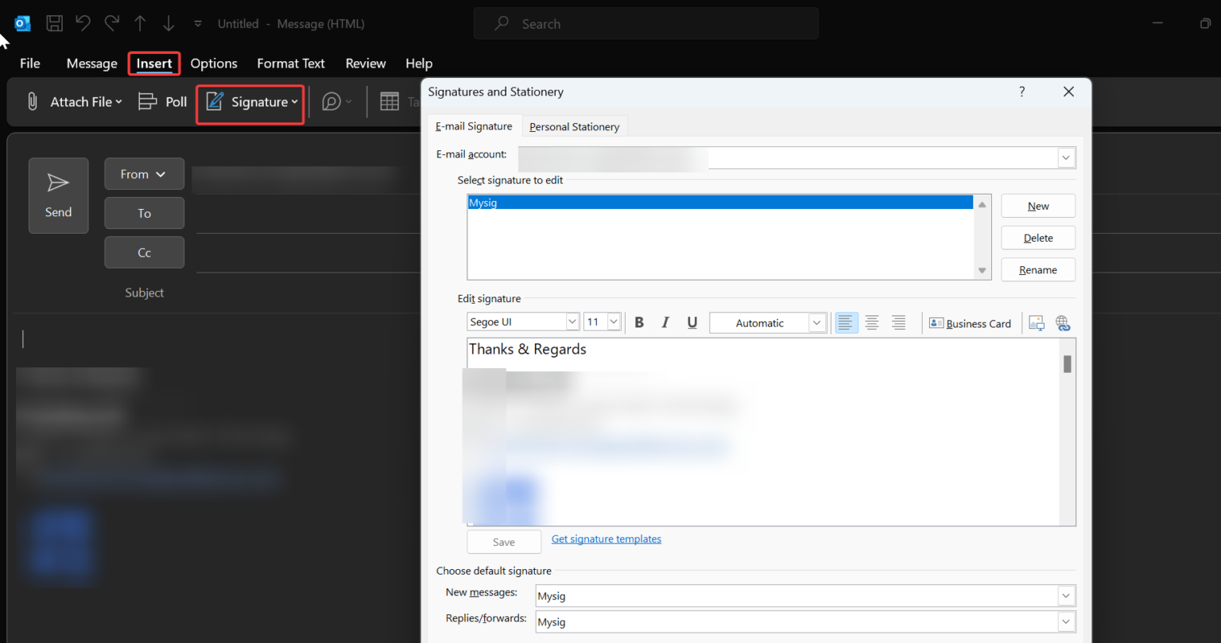Click the Underline formatting icon
Screen dimensions: 1221x643
[x=692, y=323]
